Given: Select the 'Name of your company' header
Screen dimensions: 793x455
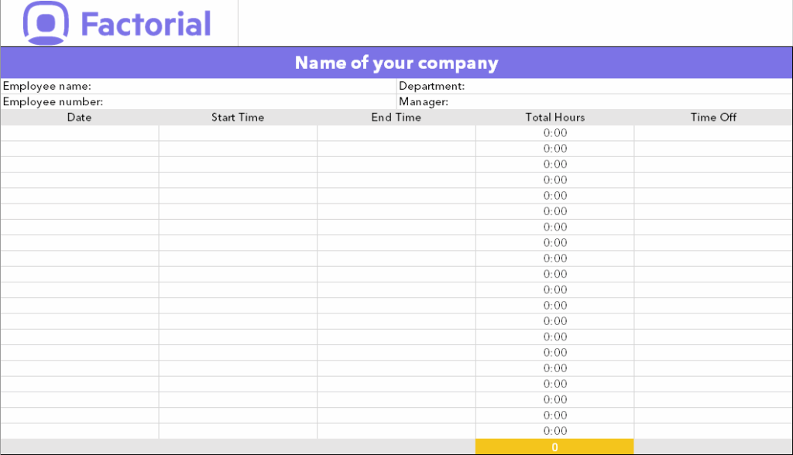Looking at the screenshot, I should (x=396, y=63).
